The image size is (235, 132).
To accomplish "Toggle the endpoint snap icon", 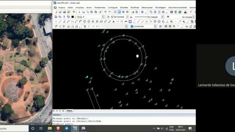I will click(138, 22).
